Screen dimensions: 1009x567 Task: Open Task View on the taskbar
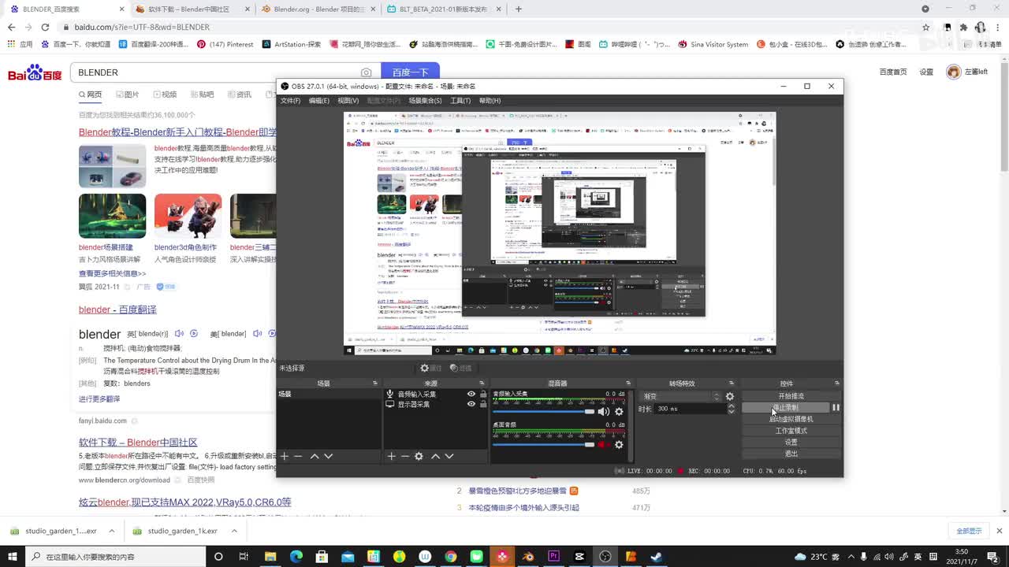(244, 557)
